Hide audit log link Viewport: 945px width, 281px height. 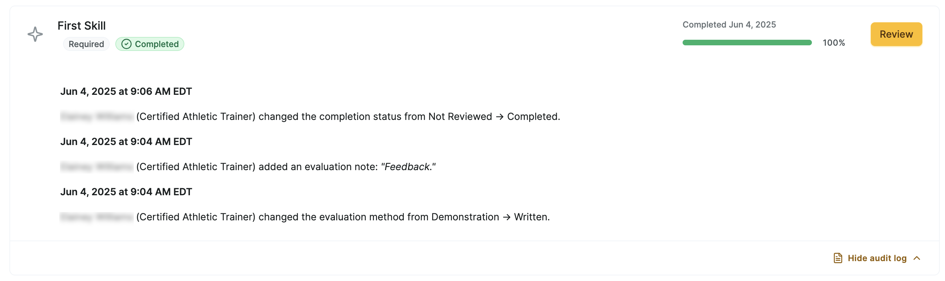[877, 258]
